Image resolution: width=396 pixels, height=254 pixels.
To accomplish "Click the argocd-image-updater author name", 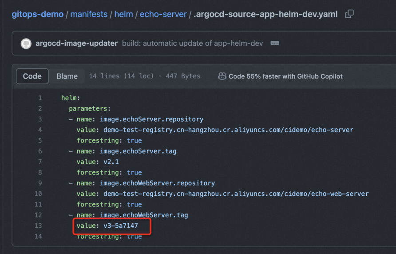I will (76, 43).
